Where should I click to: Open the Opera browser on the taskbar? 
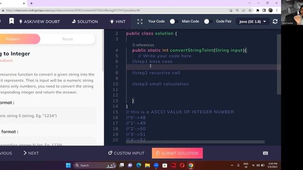182,165
